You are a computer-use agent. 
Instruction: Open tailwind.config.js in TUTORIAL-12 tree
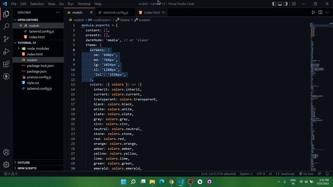pos(40,88)
